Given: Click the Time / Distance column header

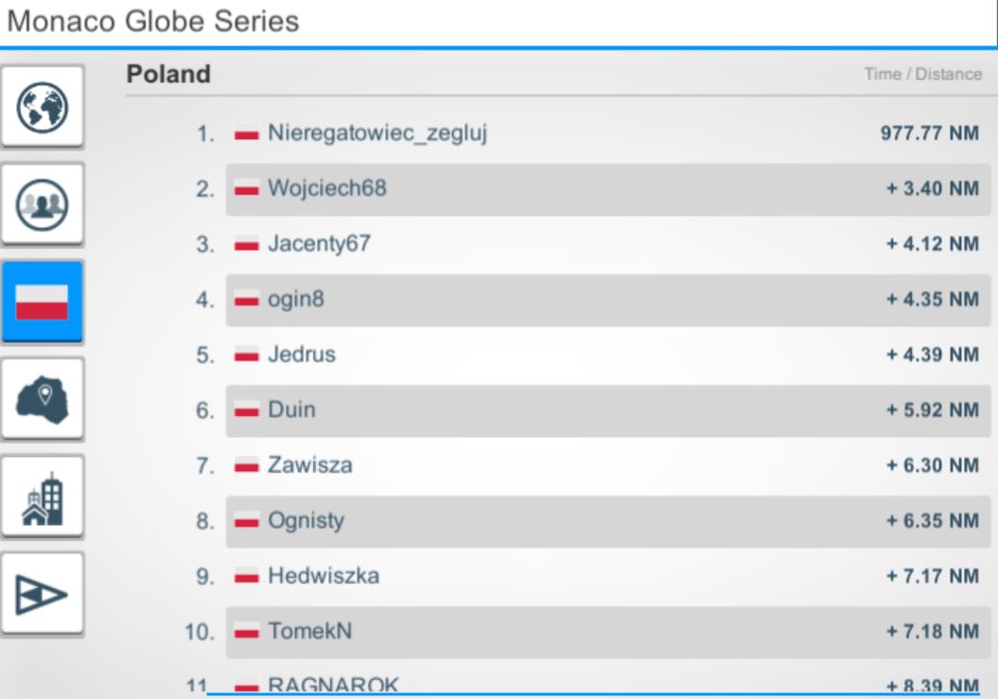Looking at the screenshot, I should 923,75.
